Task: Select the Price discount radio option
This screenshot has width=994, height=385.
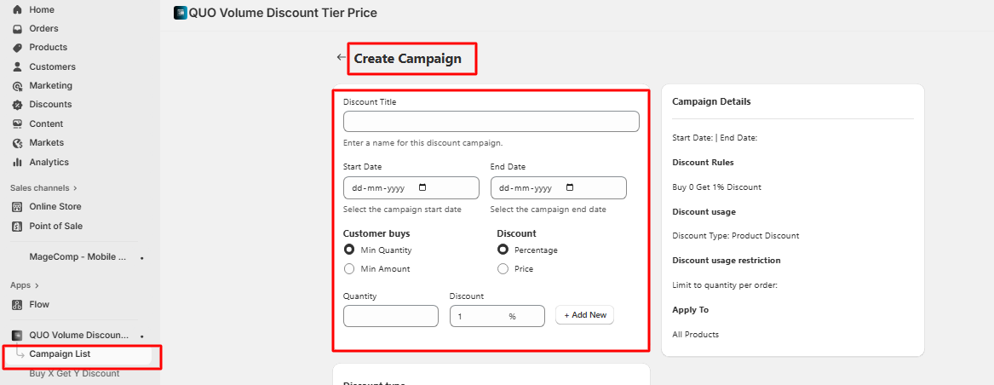Action: 503,269
